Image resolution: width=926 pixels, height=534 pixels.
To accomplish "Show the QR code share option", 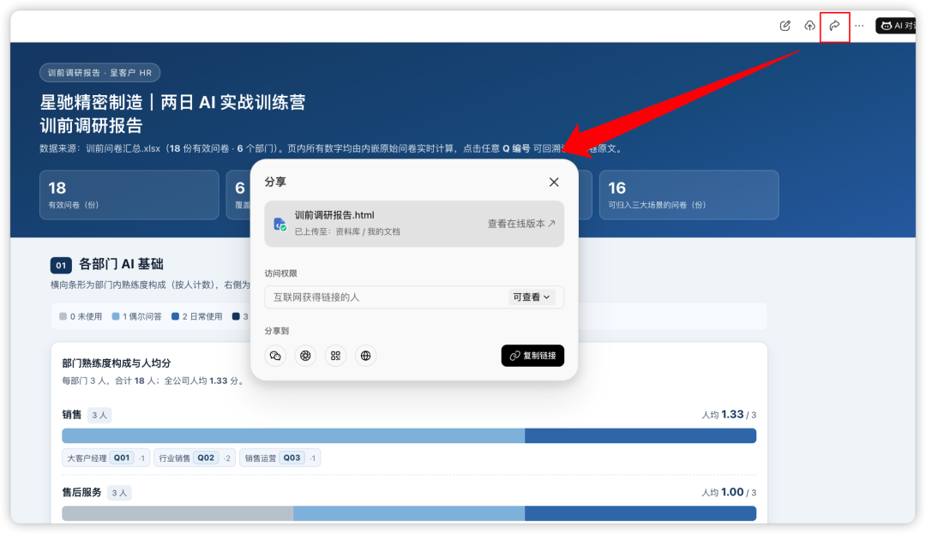I will click(x=335, y=356).
